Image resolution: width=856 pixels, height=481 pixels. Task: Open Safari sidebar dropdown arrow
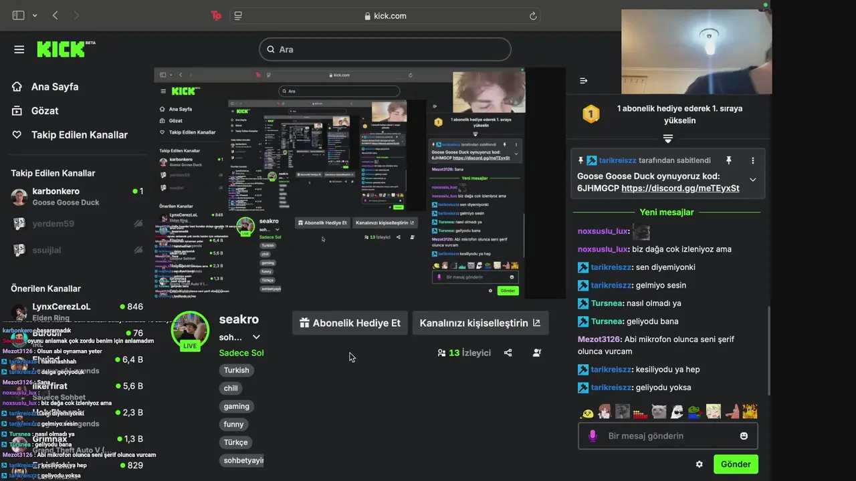click(x=35, y=15)
